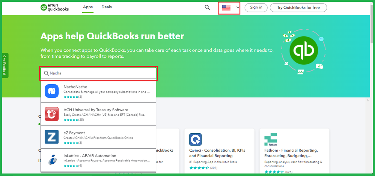
Task: Click the Intuit QuickBooks logo
Action: tap(54, 7)
